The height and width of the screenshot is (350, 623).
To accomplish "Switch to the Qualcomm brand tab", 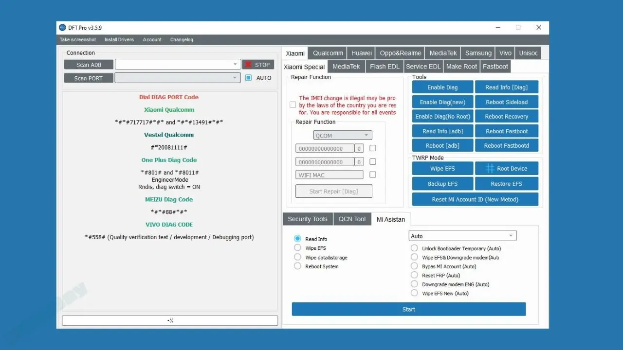I will coord(328,53).
